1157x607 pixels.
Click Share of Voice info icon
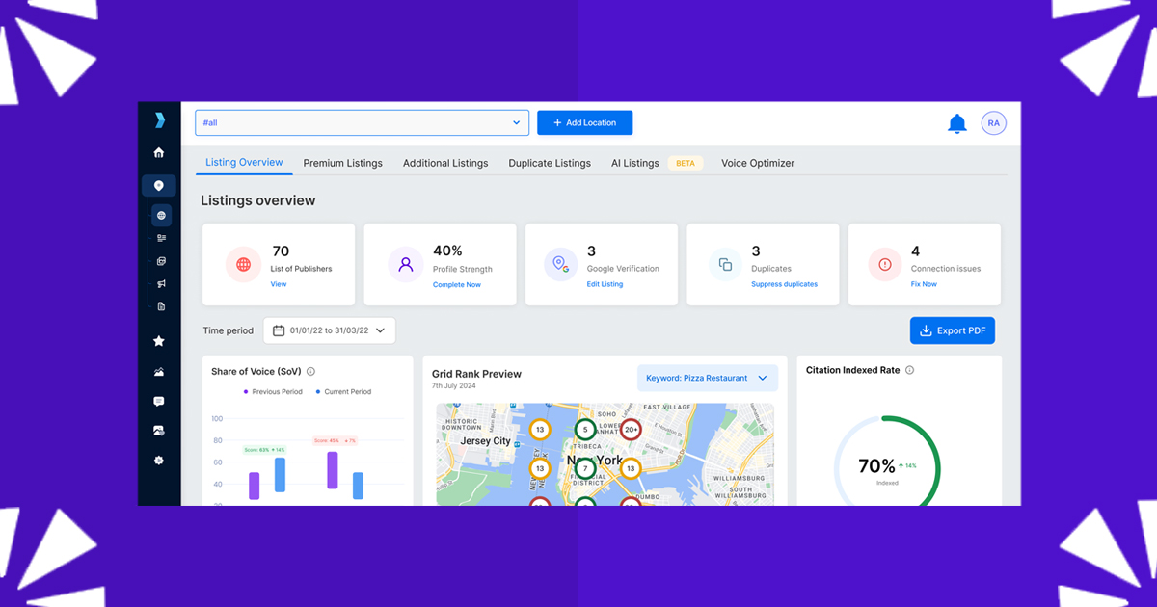(x=310, y=371)
